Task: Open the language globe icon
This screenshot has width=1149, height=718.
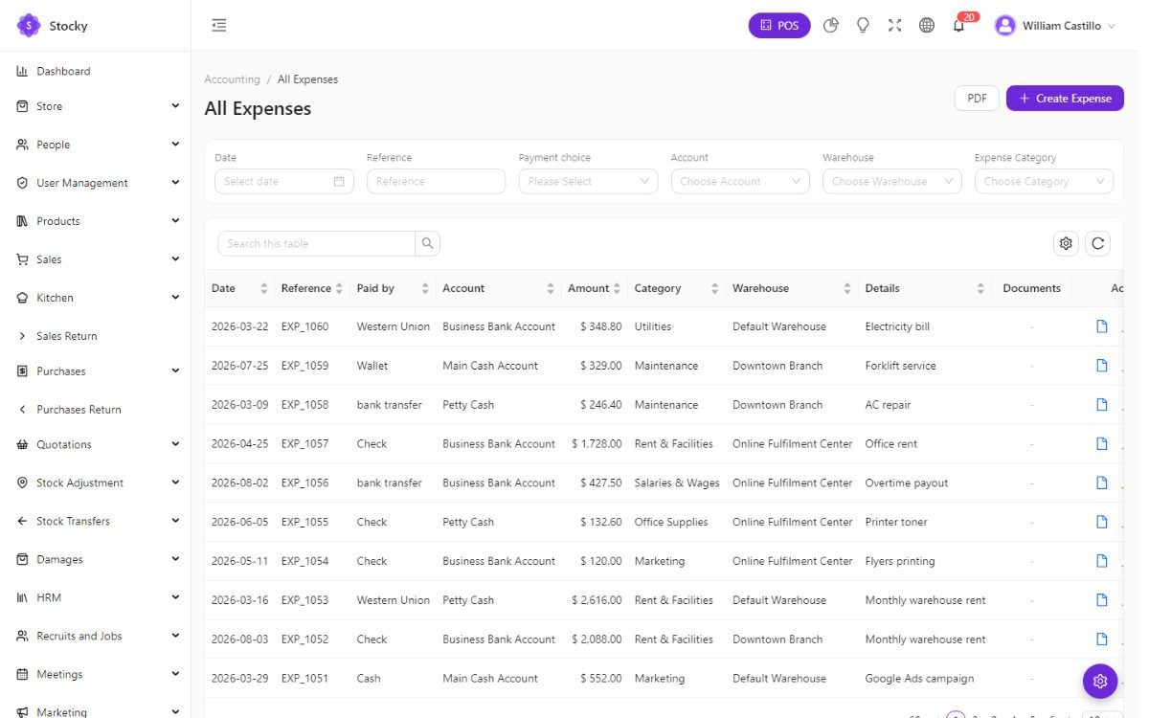Action: (927, 26)
